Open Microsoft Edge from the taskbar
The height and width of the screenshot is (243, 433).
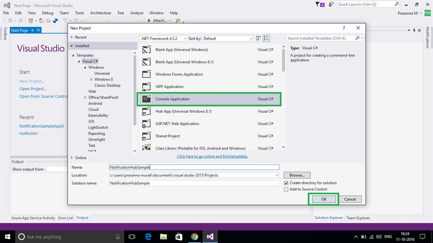click(x=148, y=237)
